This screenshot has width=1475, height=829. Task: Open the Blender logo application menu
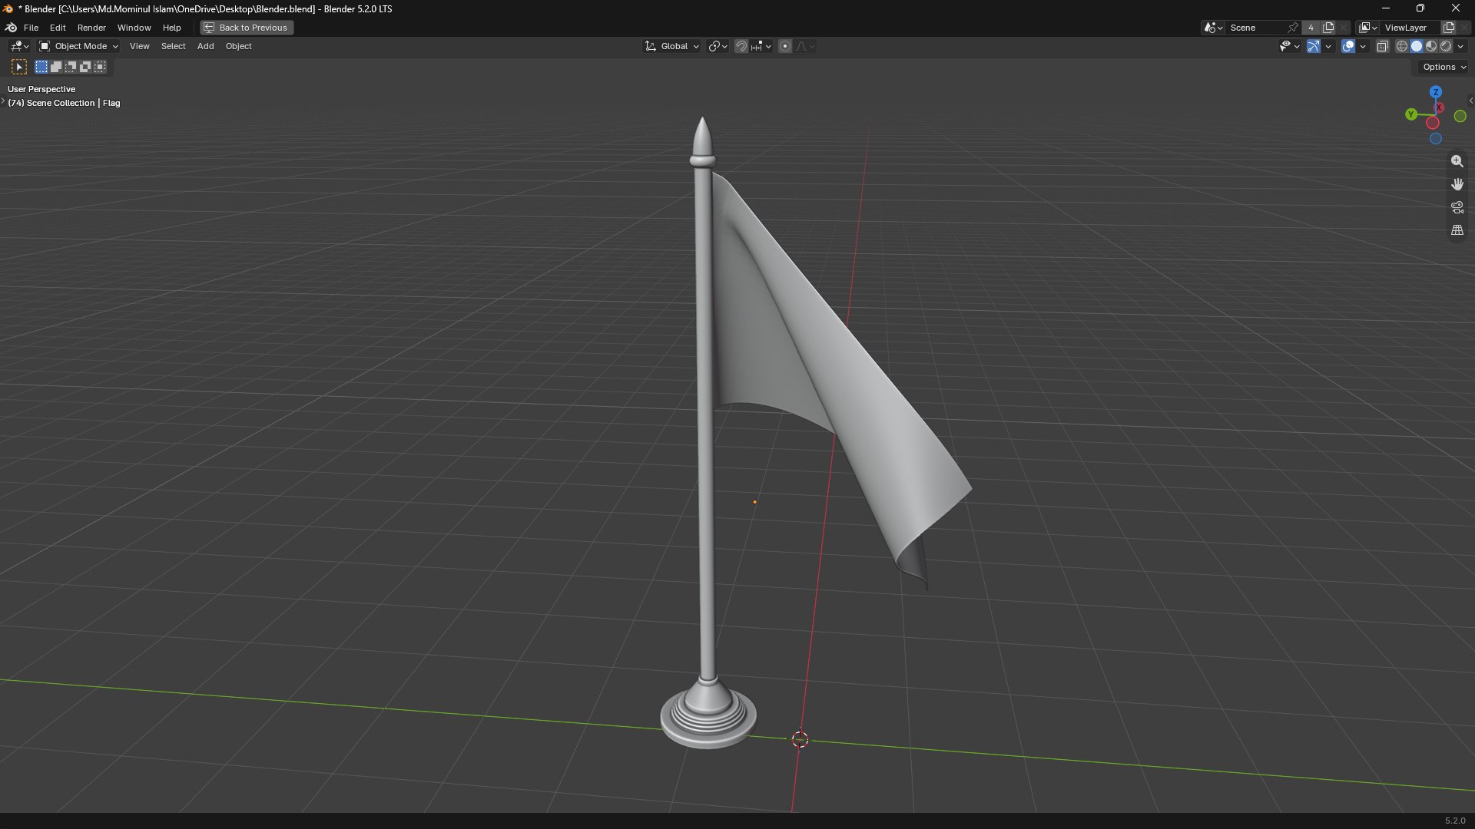11,28
